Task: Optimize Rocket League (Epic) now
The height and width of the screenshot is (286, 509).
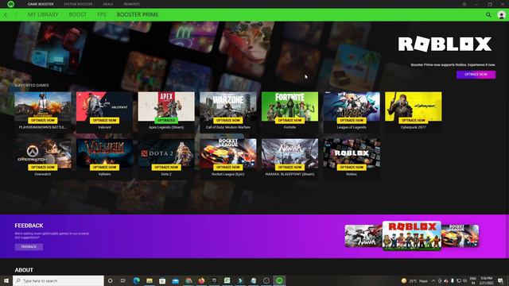Action: click(x=228, y=168)
